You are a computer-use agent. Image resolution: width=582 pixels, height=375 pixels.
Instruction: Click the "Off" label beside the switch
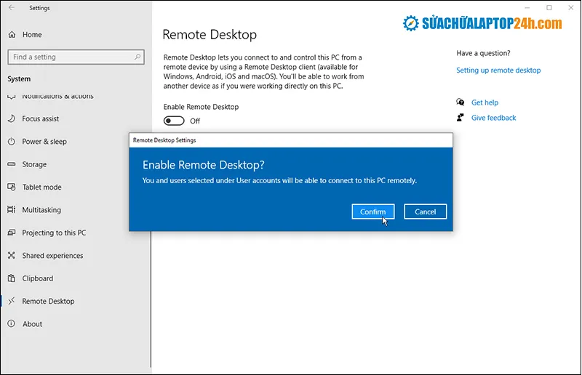point(195,121)
